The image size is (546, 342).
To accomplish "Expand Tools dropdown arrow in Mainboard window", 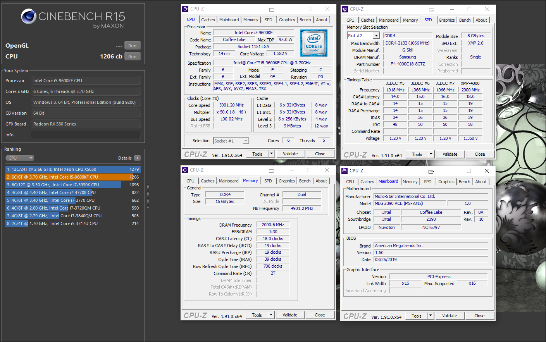I will point(431,316).
